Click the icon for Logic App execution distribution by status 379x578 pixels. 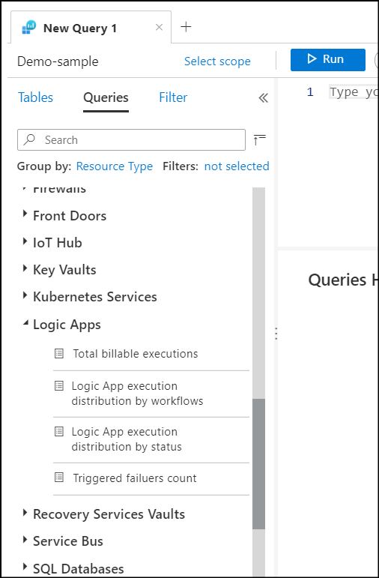click(x=59, y=432)
